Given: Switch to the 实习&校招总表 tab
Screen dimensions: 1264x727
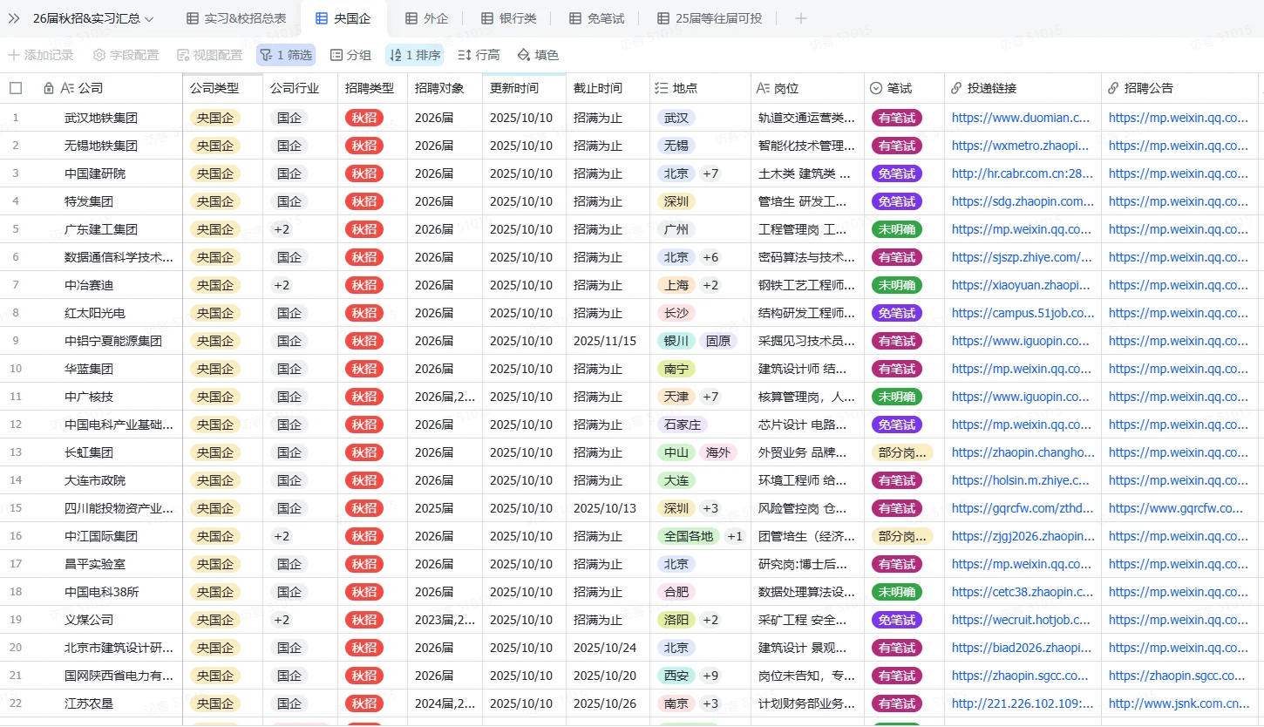Looking at the screenshot, I should 236,18.
